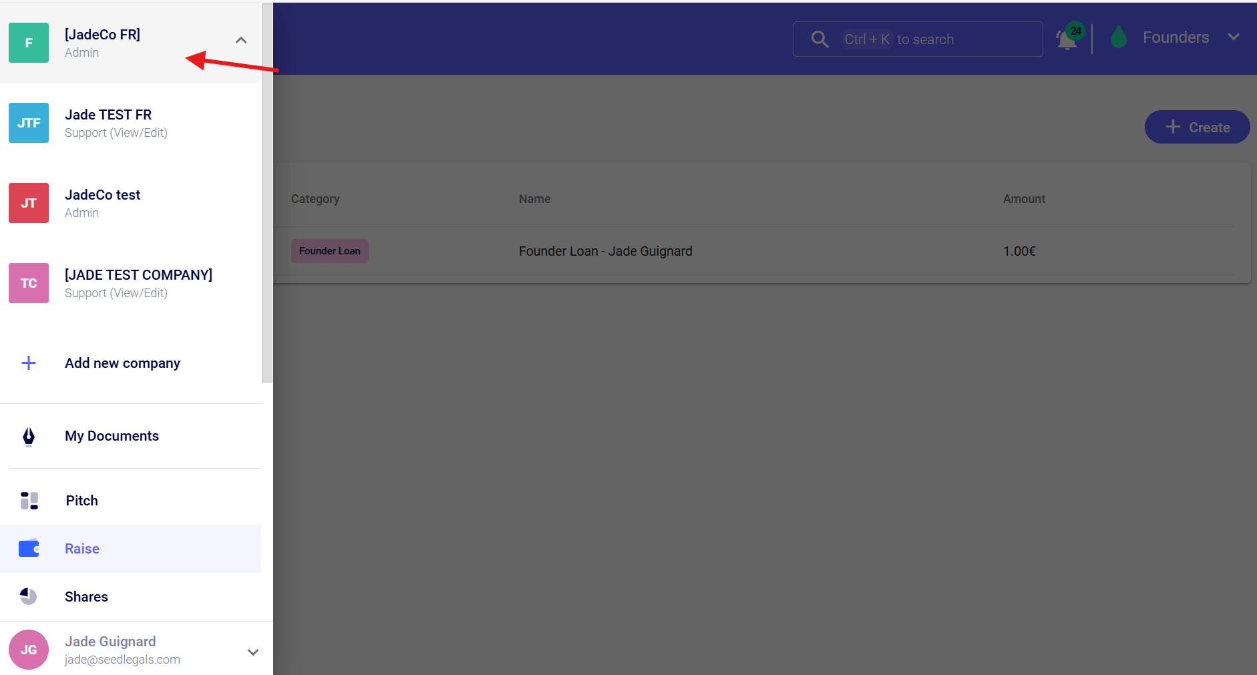The width and height of the screenshot is (1257, 675).
Task: Collapse the JadeCo FR company switcher
Action: click(241, 41)
